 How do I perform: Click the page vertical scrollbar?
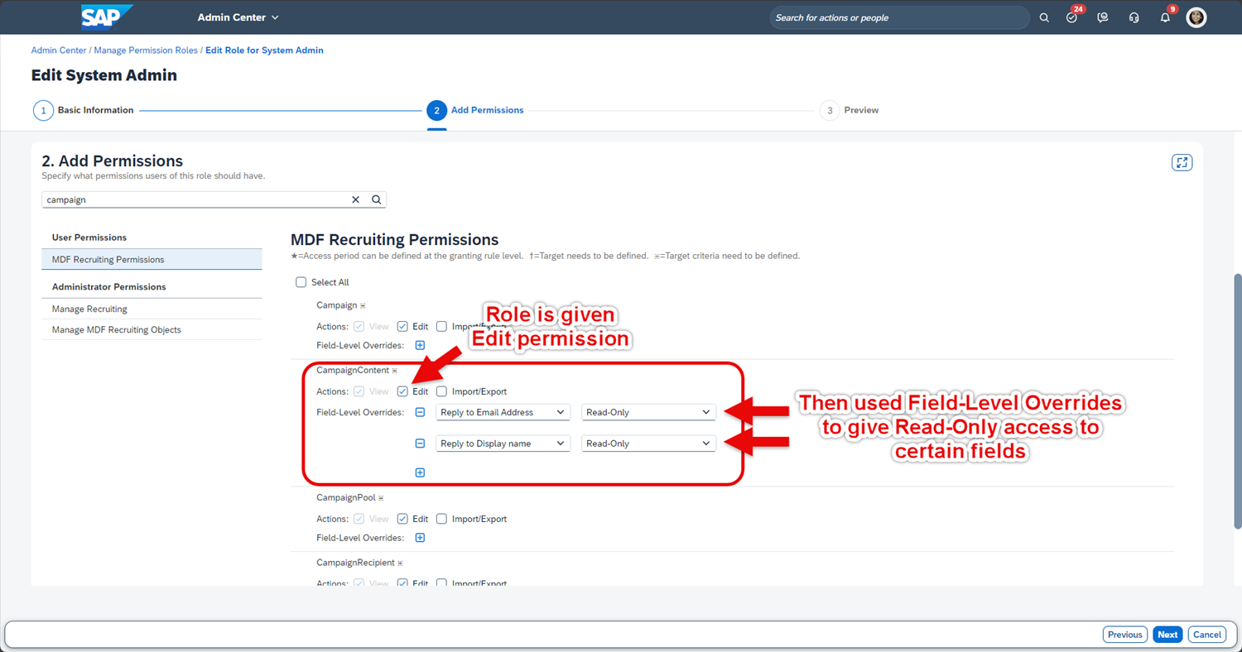[1238, 401]
